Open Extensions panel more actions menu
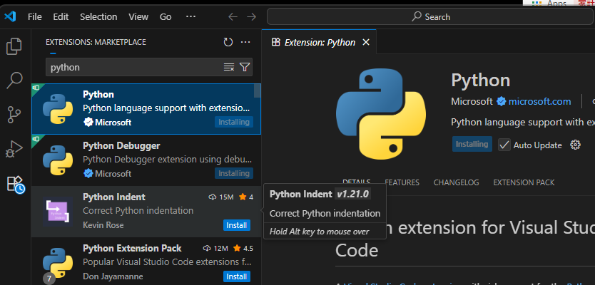 (245, 43)
